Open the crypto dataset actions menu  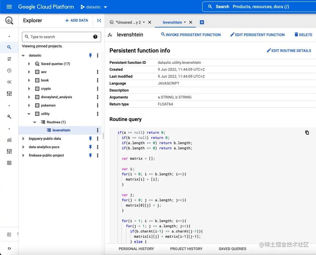coord(98,89)
